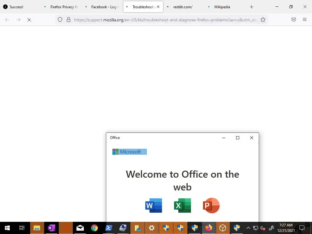Click the Microsoft logo in Office window
This screenshot has height=234, width=312.
click(x=129, y=152)
